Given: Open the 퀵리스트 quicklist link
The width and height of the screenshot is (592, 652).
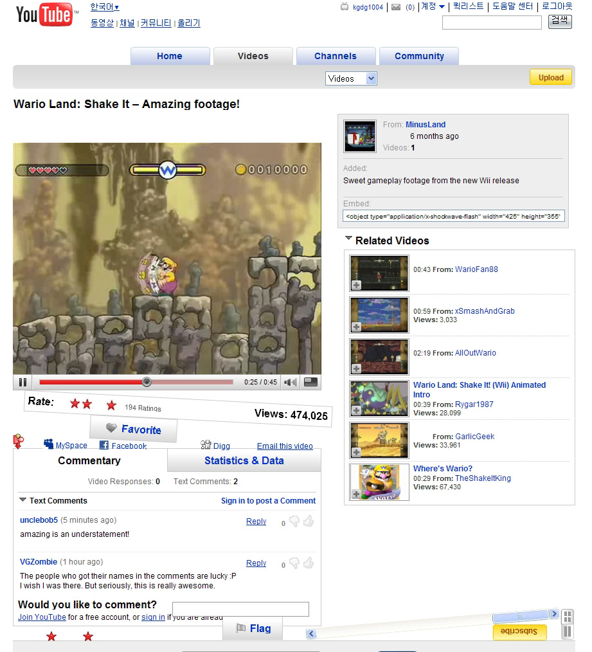Looking at the screenshot, I should tap(468, 6).
